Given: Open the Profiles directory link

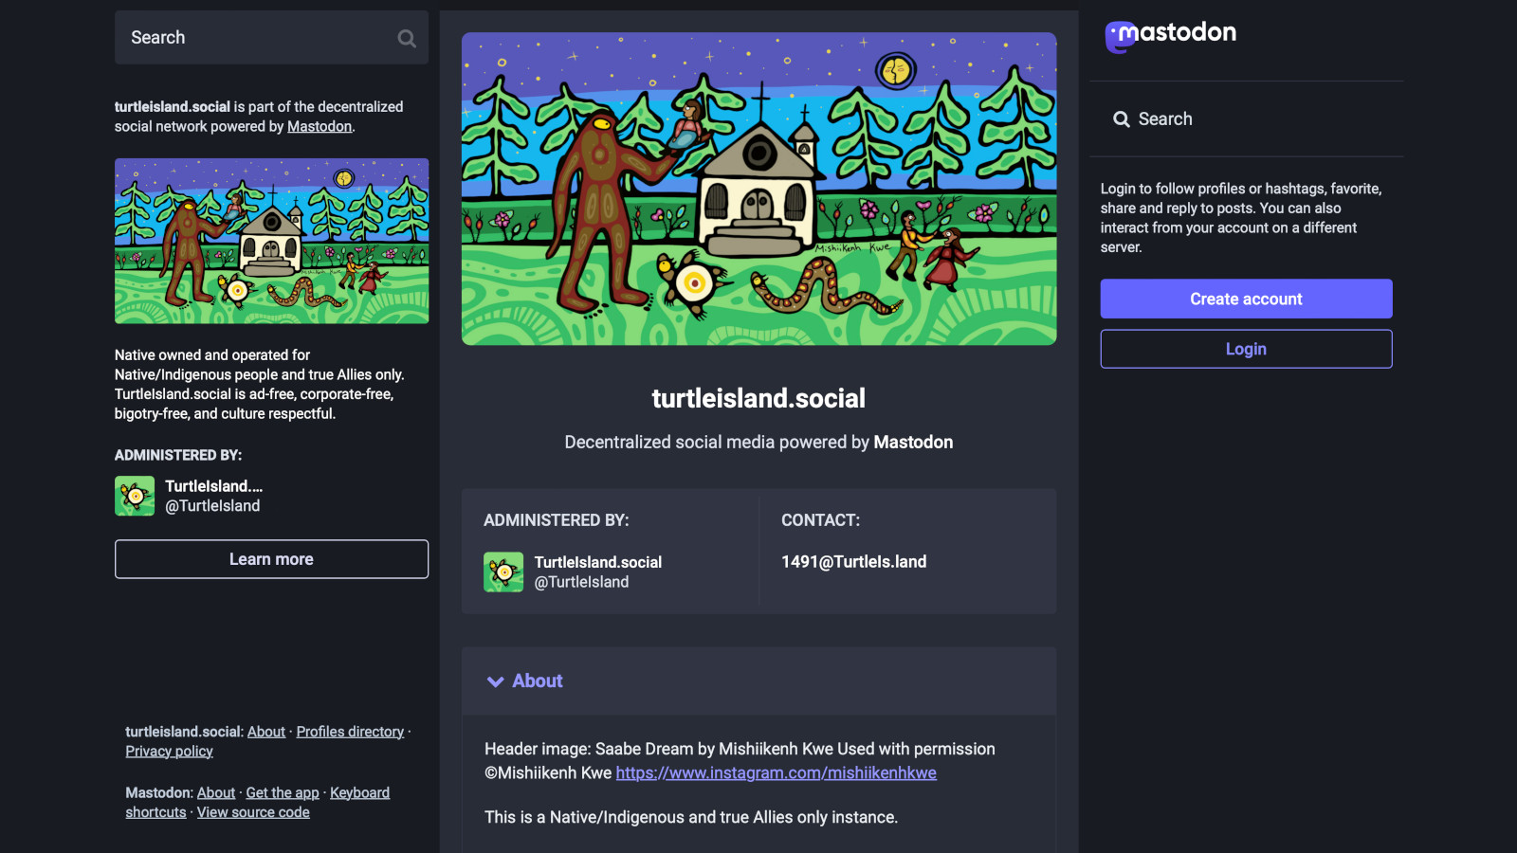Looking at the screenshot, I should pos(350,732).
